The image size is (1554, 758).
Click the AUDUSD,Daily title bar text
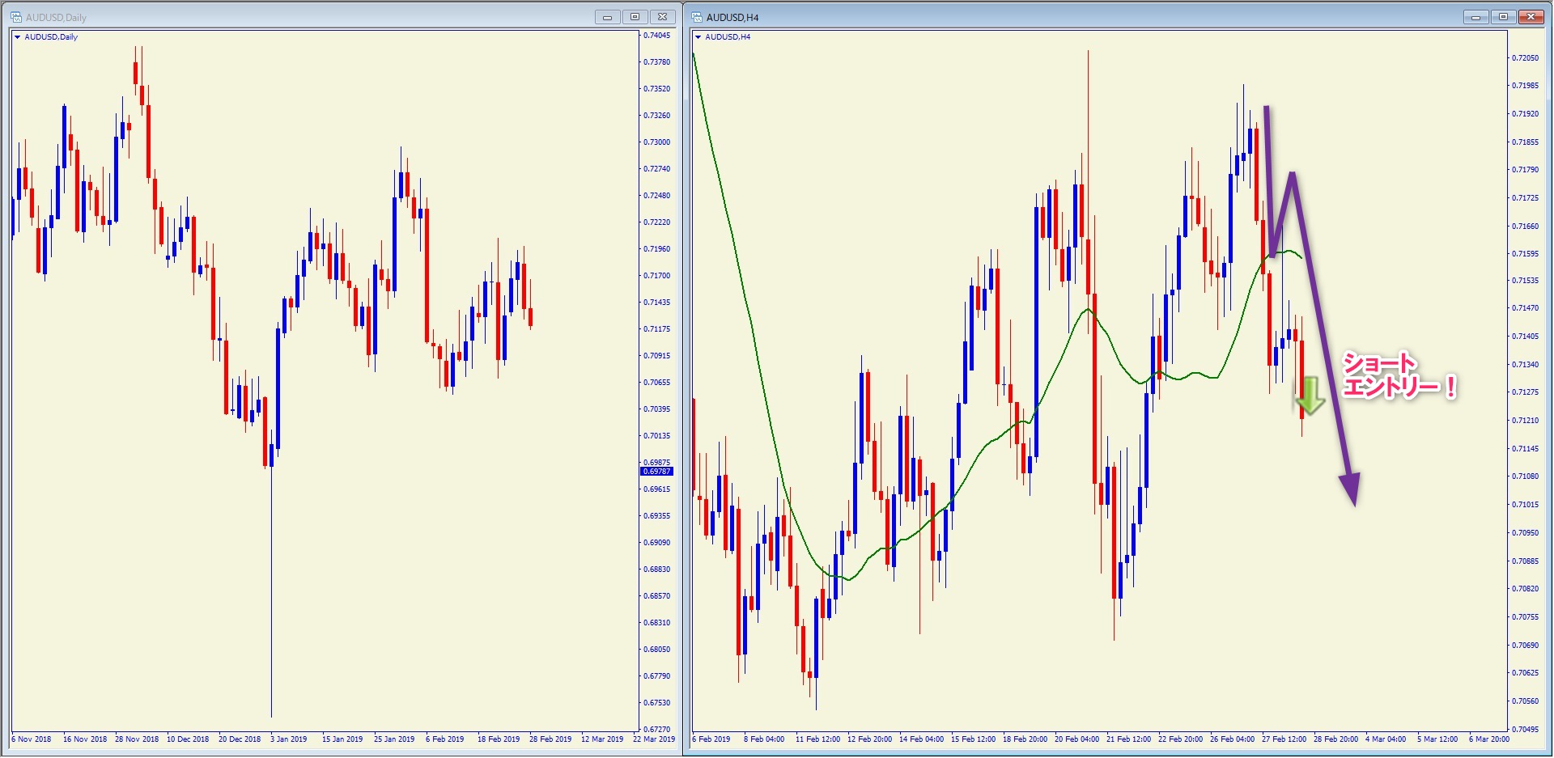point(56,17)
